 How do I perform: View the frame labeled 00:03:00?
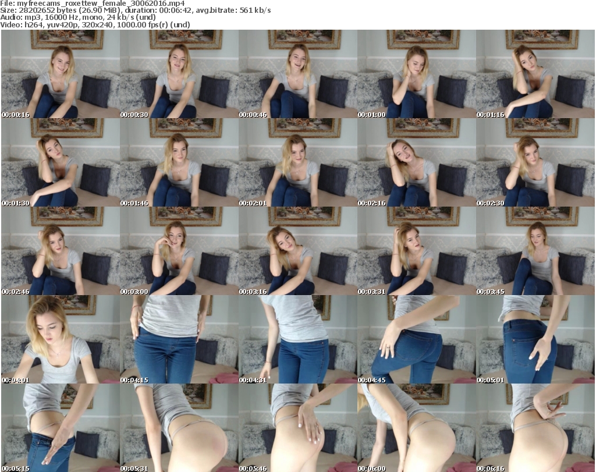coord(179,251)
